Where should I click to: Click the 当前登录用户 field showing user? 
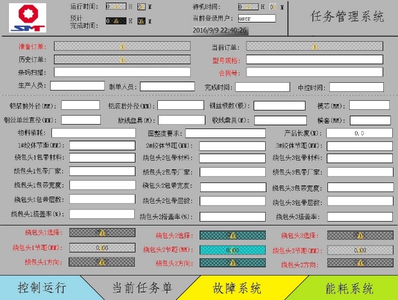click(256, 18)
